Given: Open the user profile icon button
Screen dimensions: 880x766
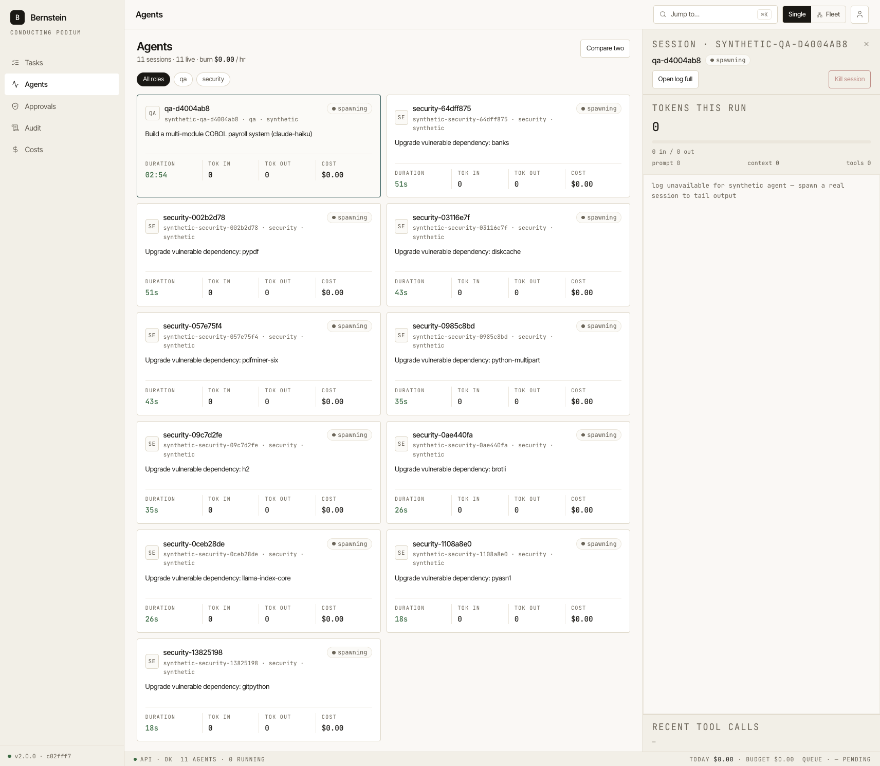Looking at the screenshot, I should click(x=859, y=14).
